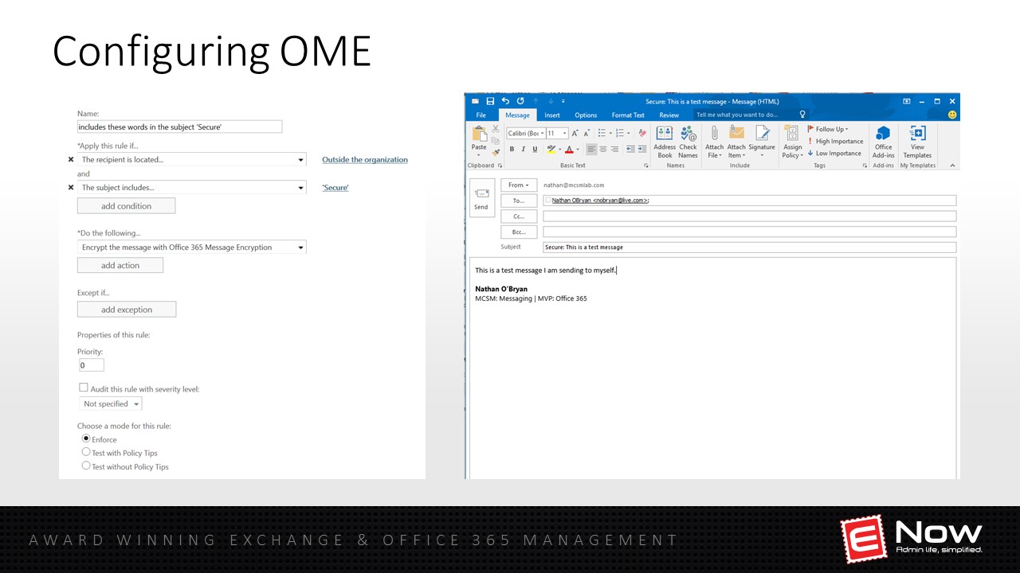
Task: Open the File tab
Action: point(481,115)
